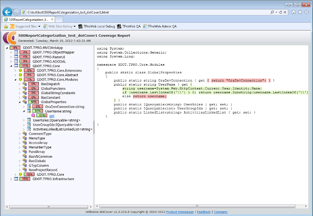Collapse the GDOT.TPRO.MVCWebApp root node
Viewport: 313px width, 216px height.
click(x=7, y=48)
